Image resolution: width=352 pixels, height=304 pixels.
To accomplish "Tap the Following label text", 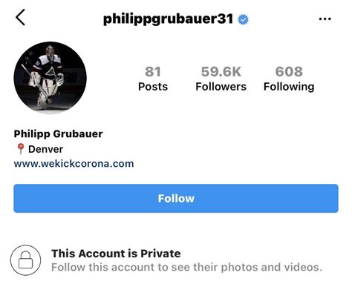I will 289,87.
